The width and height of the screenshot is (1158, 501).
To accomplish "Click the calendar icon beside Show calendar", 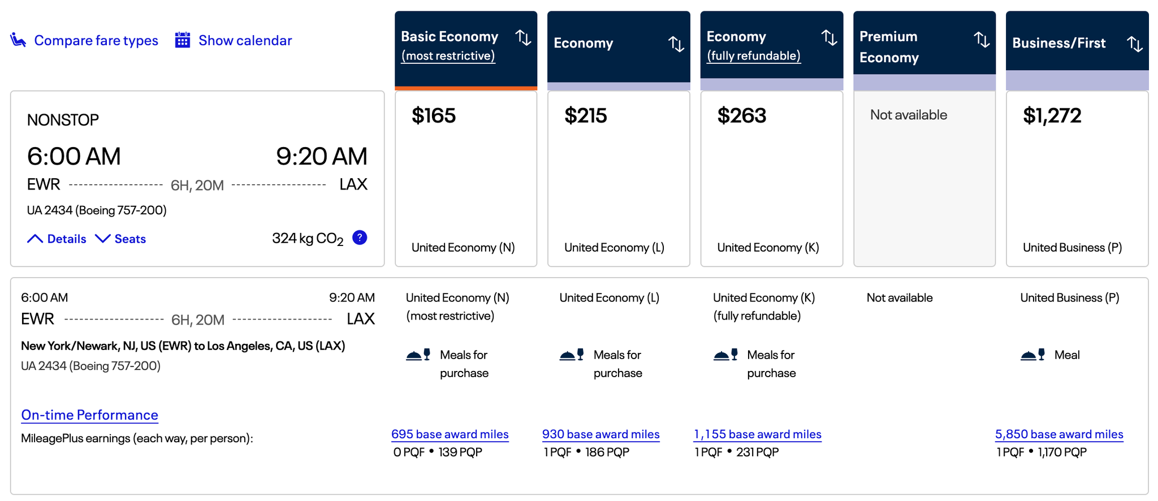I will [182, 40].
